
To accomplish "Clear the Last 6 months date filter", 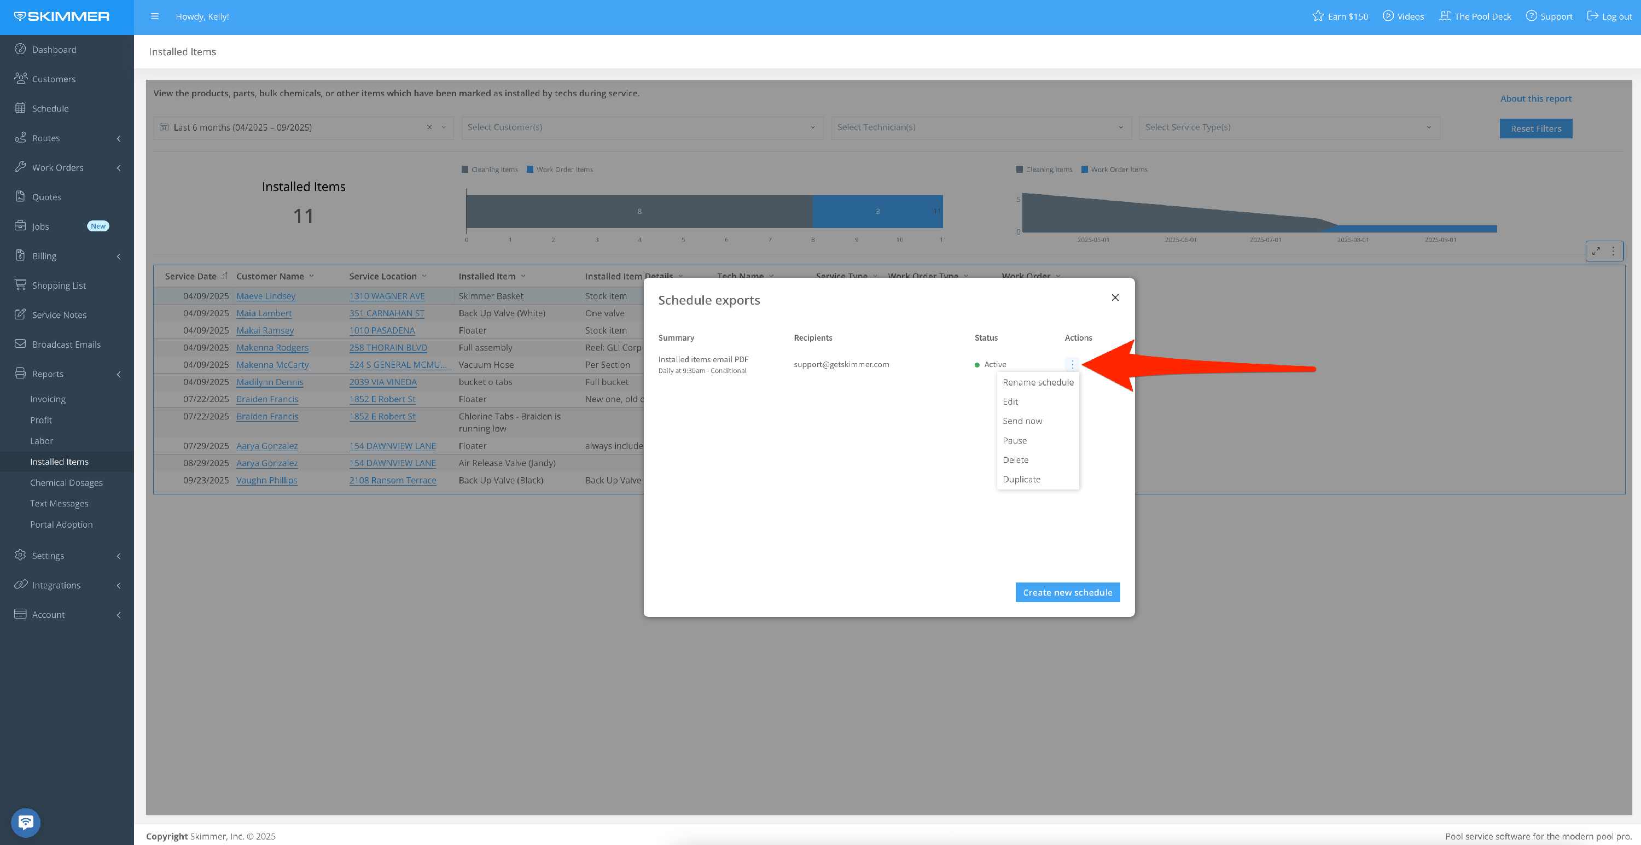I will (429, 127).
